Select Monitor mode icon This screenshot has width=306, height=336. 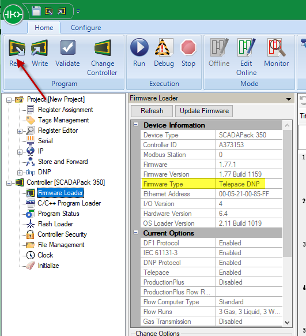click(x=277, y=47)
